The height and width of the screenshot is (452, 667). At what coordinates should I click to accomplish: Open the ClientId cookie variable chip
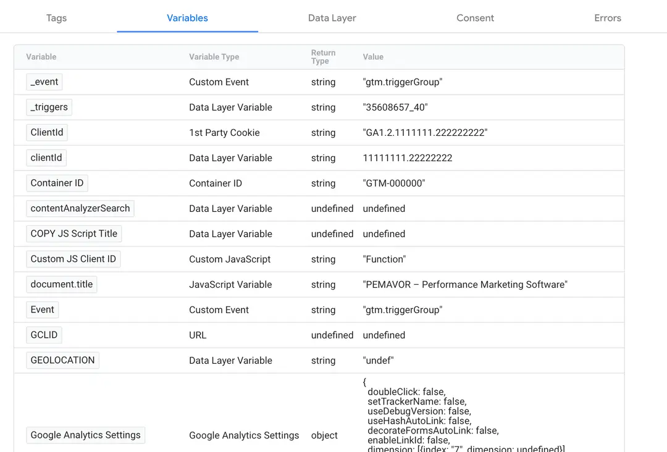pos(47,132)
